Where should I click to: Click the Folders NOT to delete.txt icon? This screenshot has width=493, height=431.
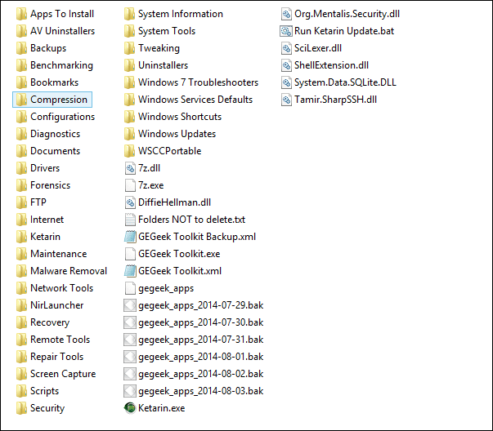coord(130,220)
